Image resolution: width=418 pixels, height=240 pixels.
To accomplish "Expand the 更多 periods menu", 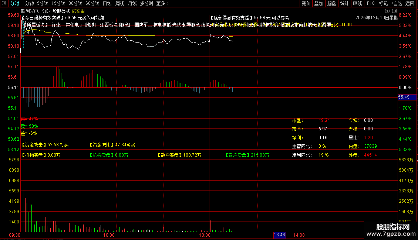I will click(162, 3).
